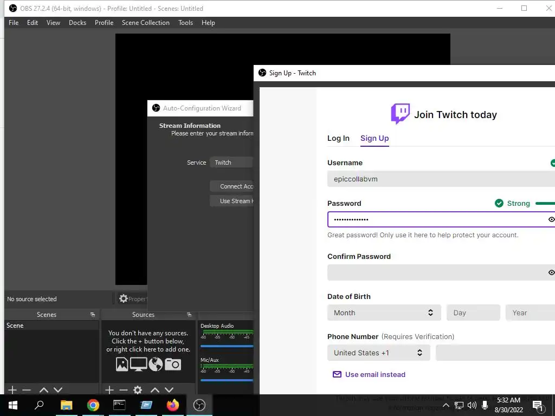Click the tray microphone icon

[485, 405]
